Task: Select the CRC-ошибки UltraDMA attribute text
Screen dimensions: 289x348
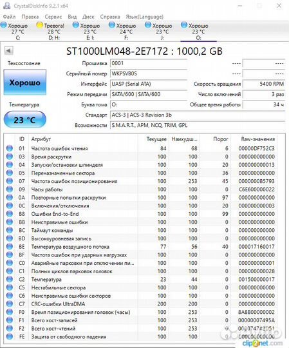Action: point(58,304)
